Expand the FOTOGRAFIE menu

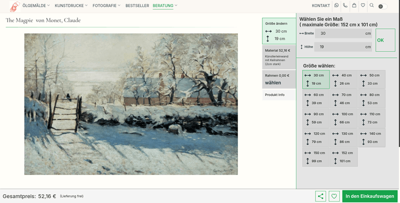click(x=106, y=5)
